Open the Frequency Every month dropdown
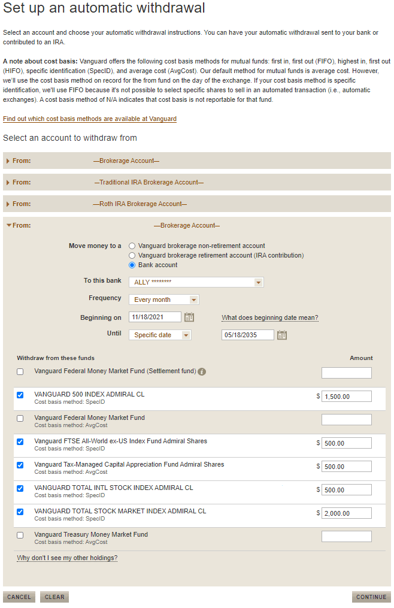Image resolution: width=394 pixels, height=608 pixels. [164, 300]
